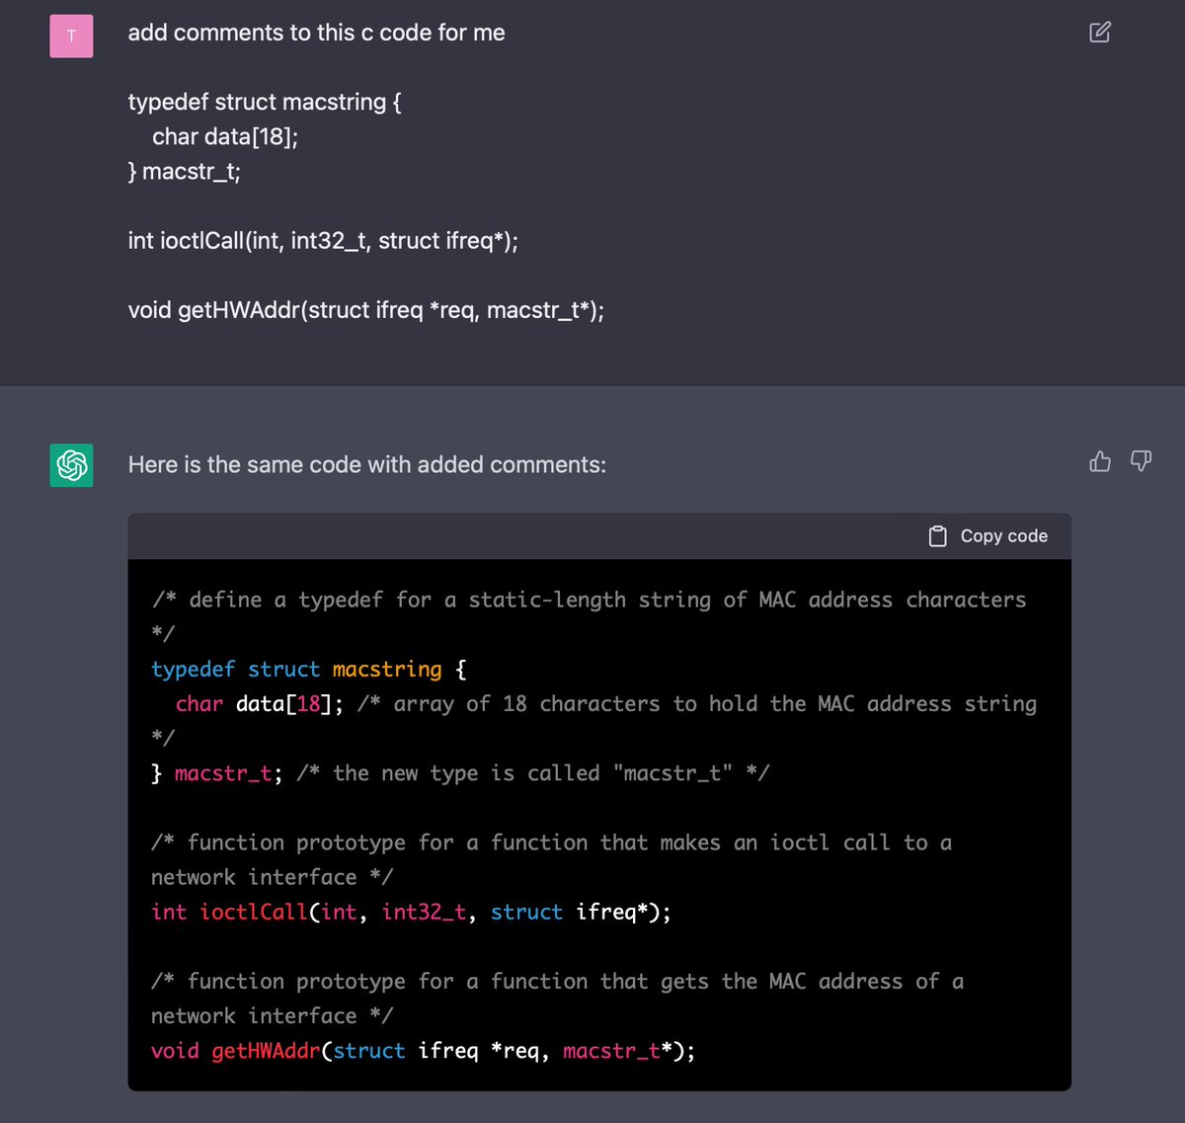Viewport: 1185px width, 1123px height.
Task: Click the green ChatGPT logo avatar
Action: tap(71, 464)
